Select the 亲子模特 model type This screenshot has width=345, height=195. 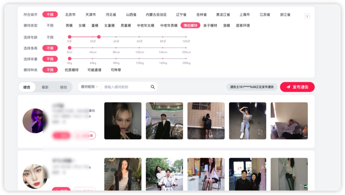click(x=210, y=25)
